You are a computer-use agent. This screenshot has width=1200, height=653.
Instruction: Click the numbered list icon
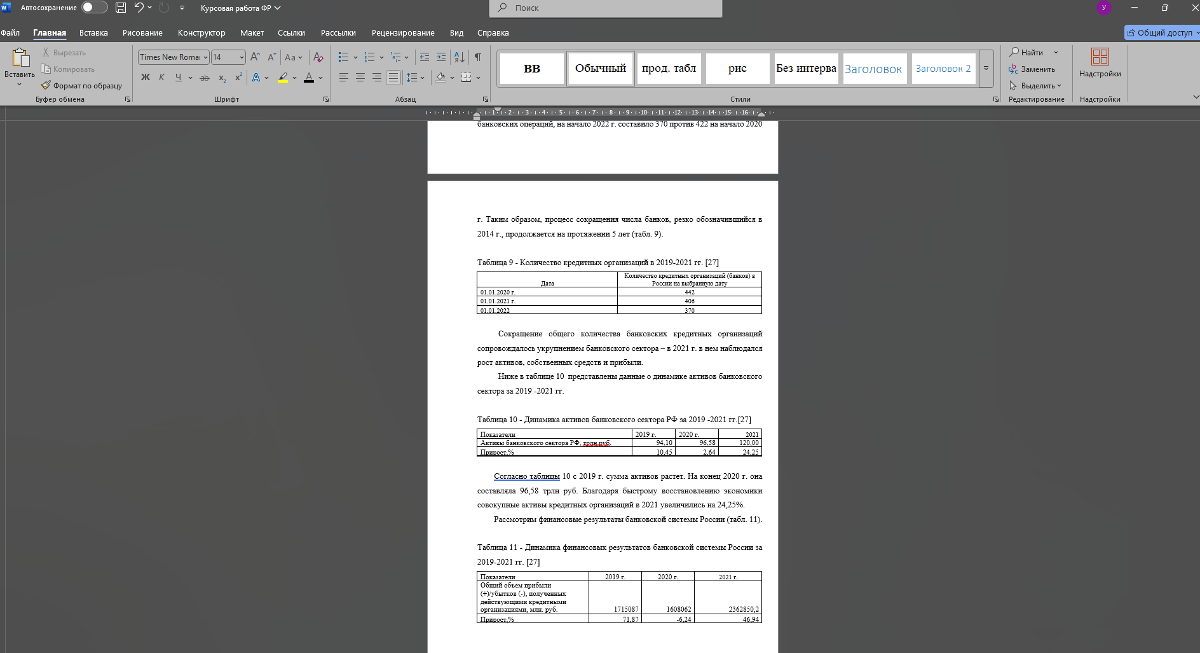369,57
